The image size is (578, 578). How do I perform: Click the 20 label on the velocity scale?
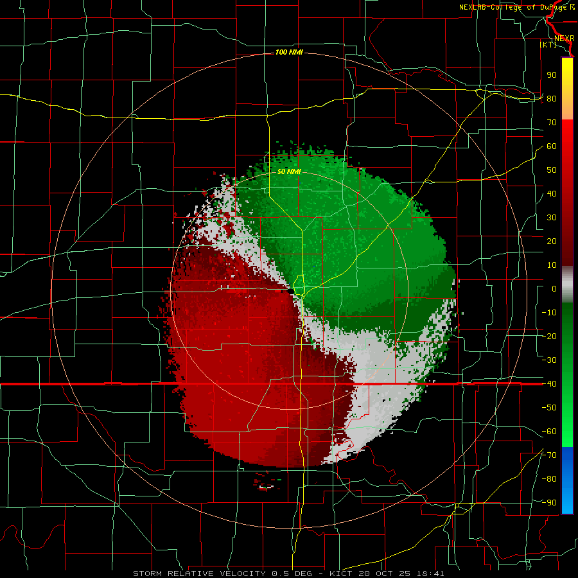point(552,241)
